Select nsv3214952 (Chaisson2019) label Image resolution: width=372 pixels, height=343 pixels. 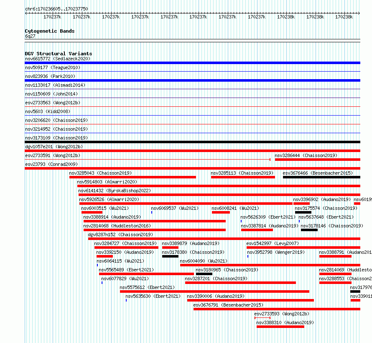(x=56, y=129)
